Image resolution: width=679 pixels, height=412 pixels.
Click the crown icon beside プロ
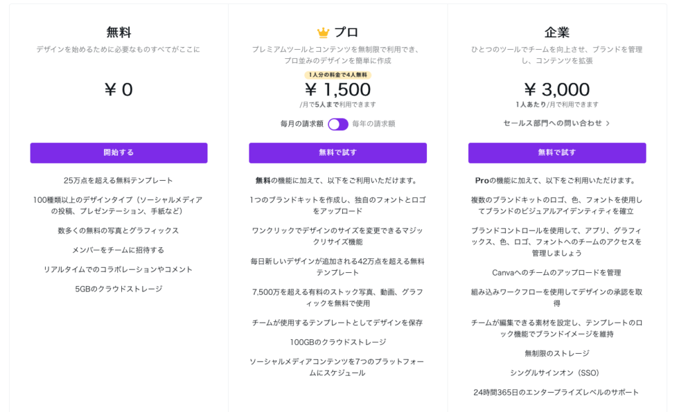323,32
